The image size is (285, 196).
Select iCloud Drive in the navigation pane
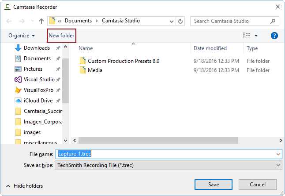tap(38, 101)
